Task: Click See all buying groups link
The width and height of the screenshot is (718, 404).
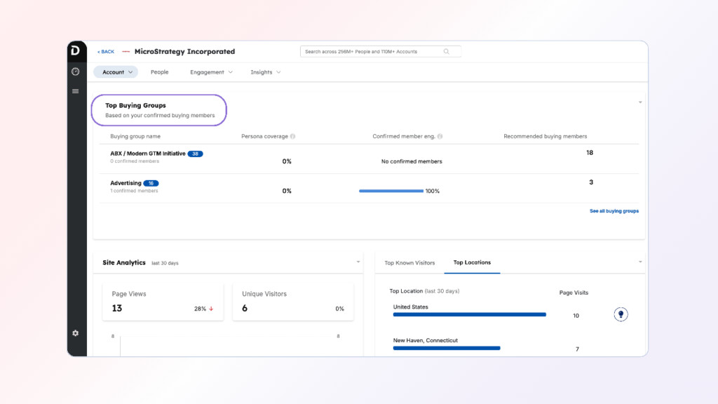Action: click(x=614, y=211)
